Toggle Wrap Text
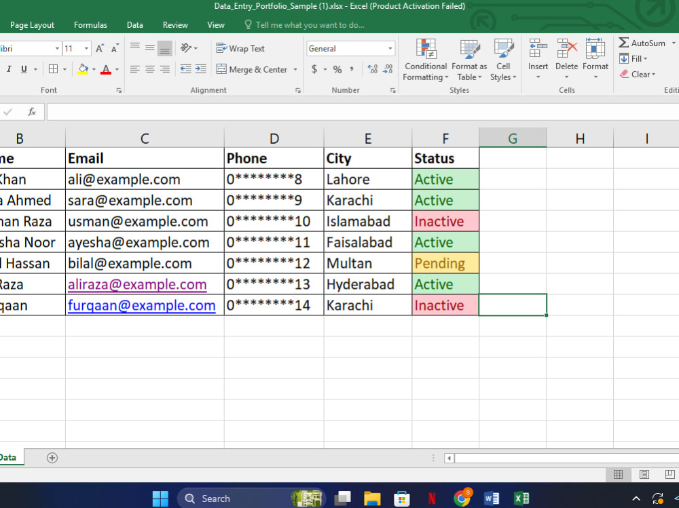Screen dimensions: 679x508 (240, 48)
